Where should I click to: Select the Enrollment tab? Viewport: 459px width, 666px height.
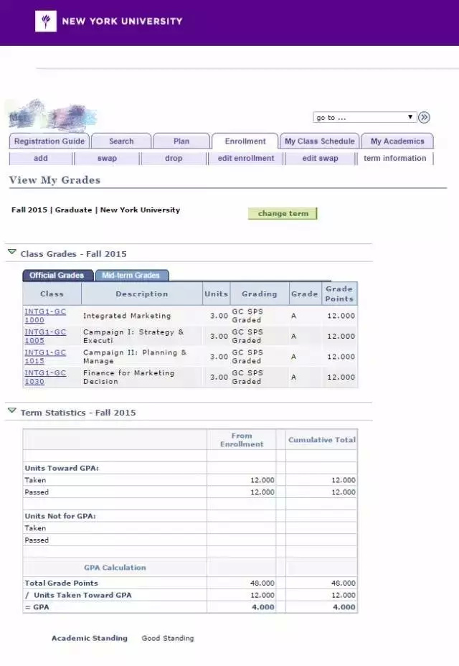pyautogui.click(x=245, y=141)
